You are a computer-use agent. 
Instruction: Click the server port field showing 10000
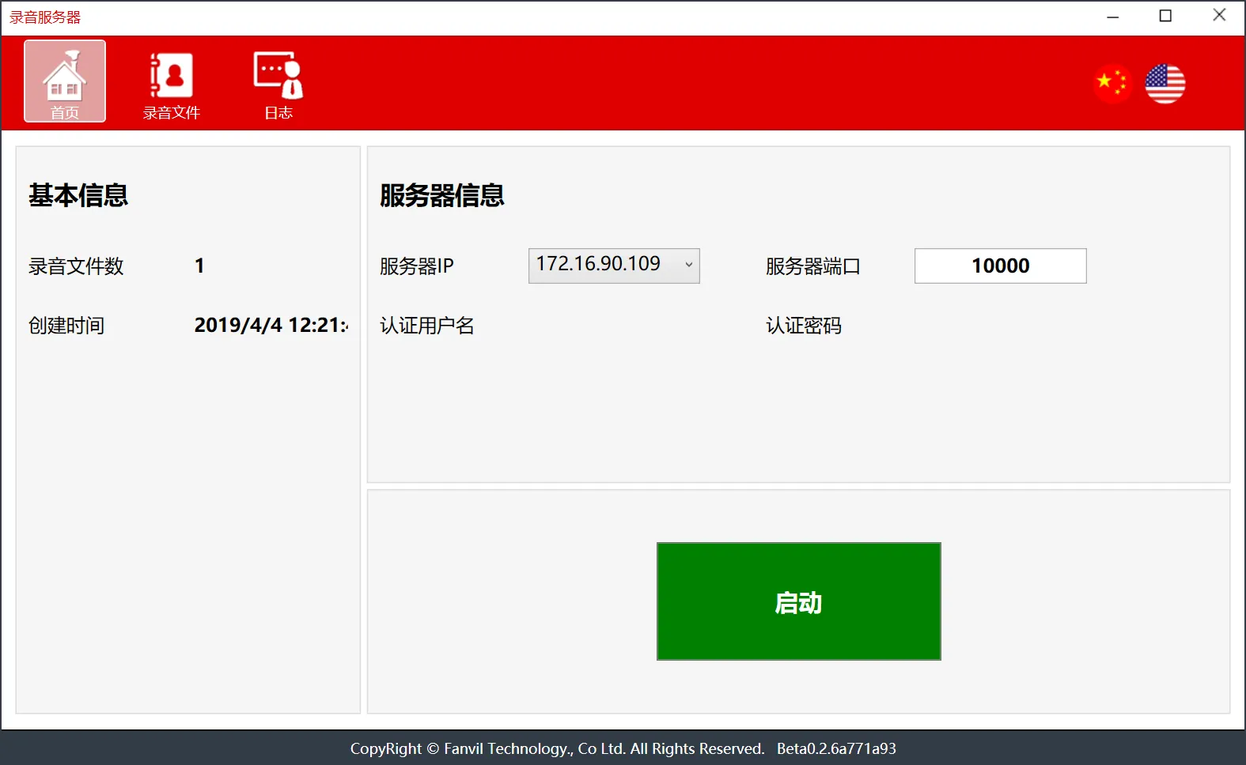point(1000,266)
